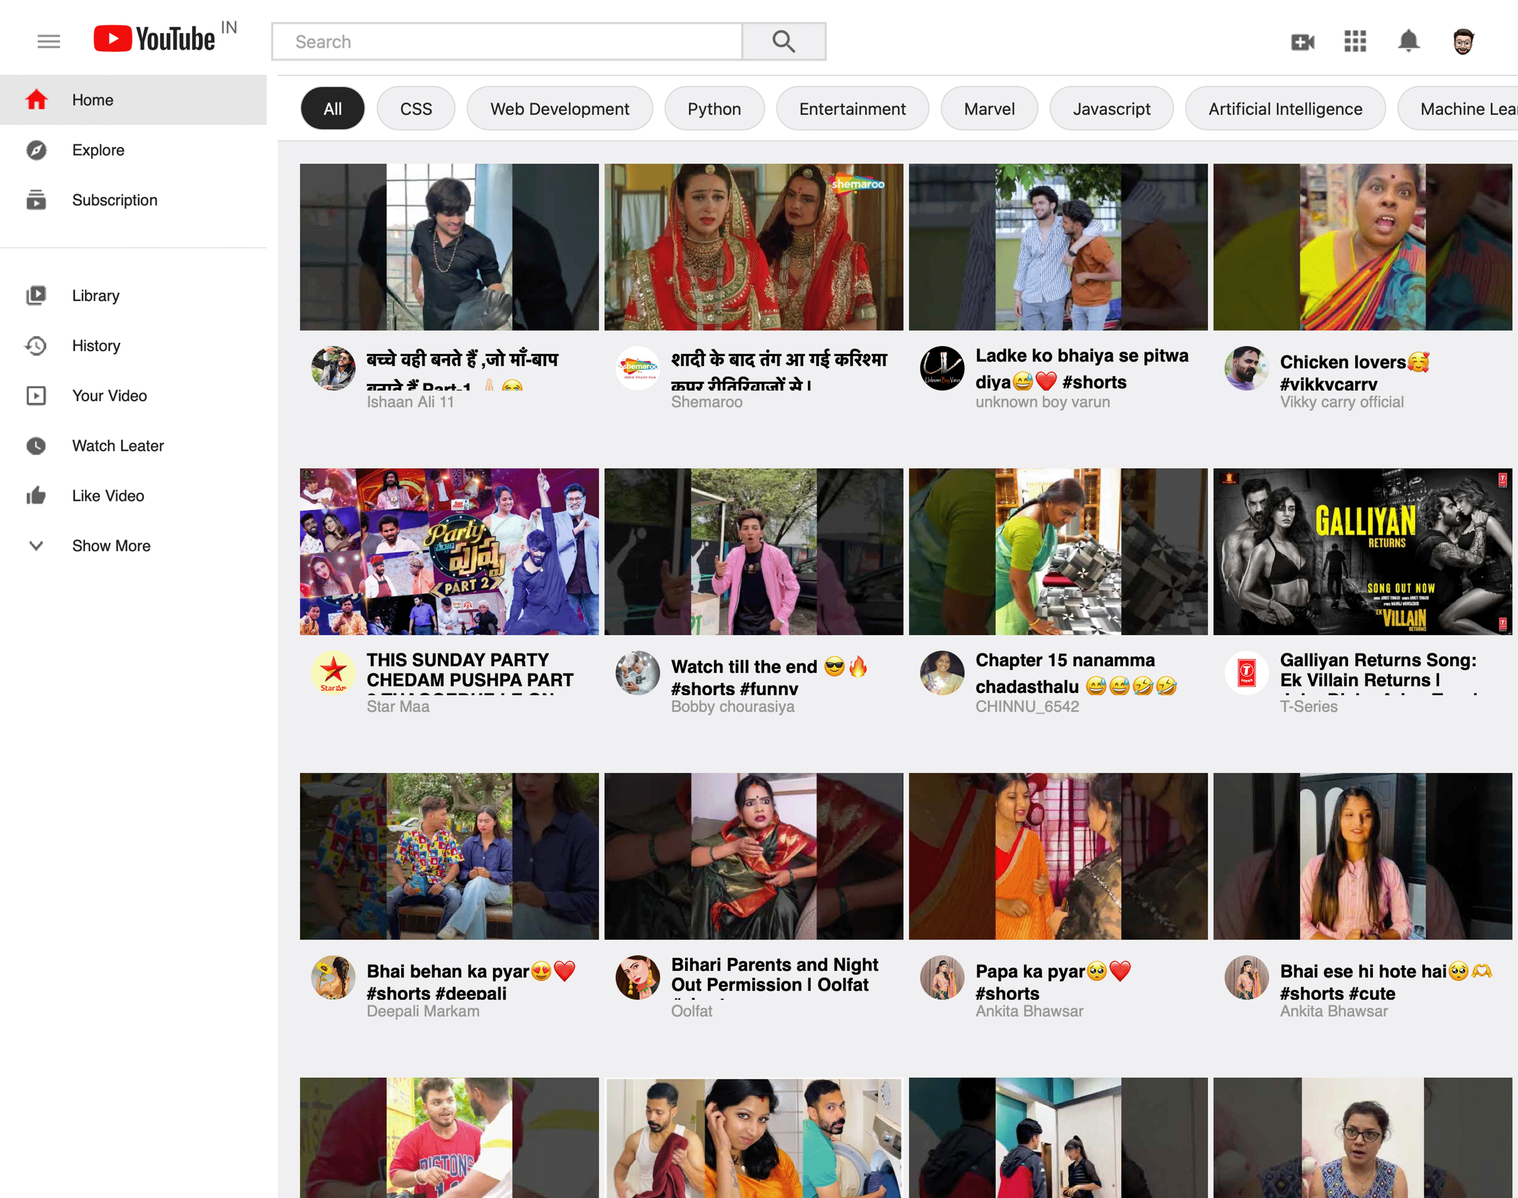Open the user avatar menu
The width and height of the screenshot is (1518, 1198).
[x=1463, y=42]
